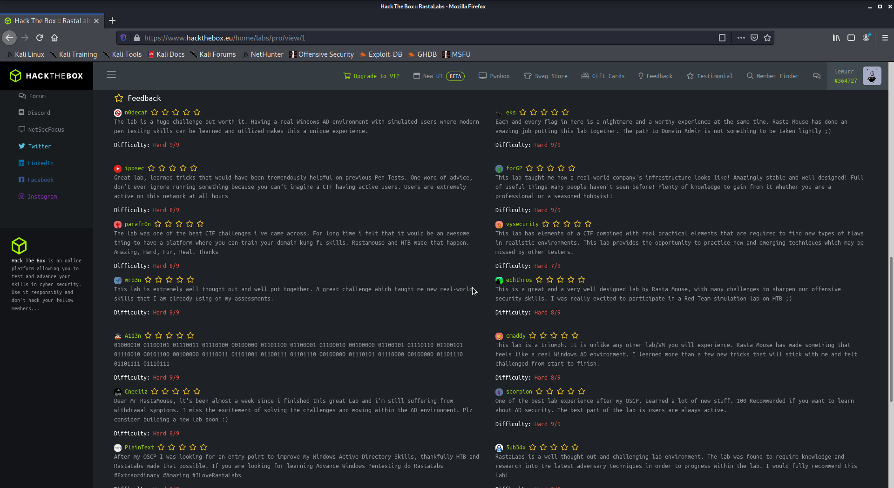The height and width of the screenshot is (488, 894).
Task: Toggle reader view in address bar
Action: [722, 38]
